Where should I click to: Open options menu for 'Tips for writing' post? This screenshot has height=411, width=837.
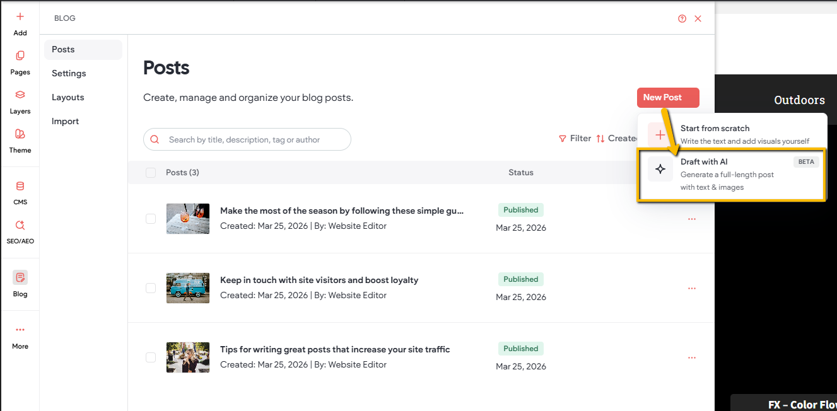(692, 357)
